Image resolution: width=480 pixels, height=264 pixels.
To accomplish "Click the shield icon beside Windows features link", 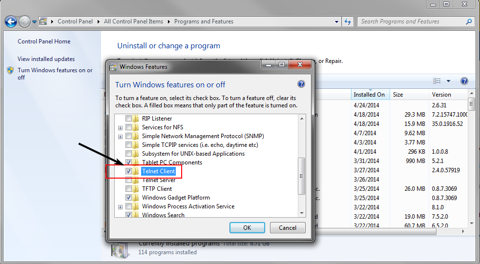I will pyautogui.click(x=10, y=70).
